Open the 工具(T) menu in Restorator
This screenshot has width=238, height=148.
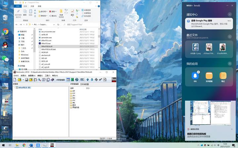47,76
